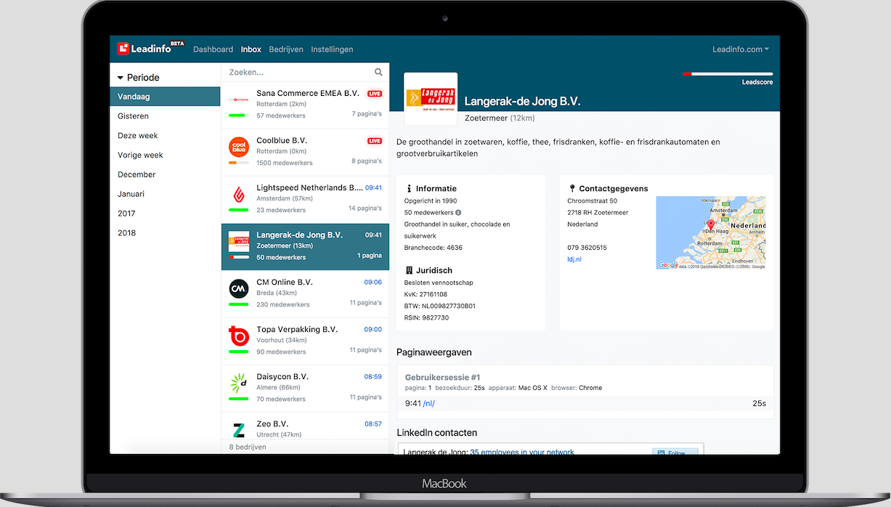The width and height of the screenshot is (891, 507).
Task: Click KvK: 27161108 text
Action: (426, 294)
